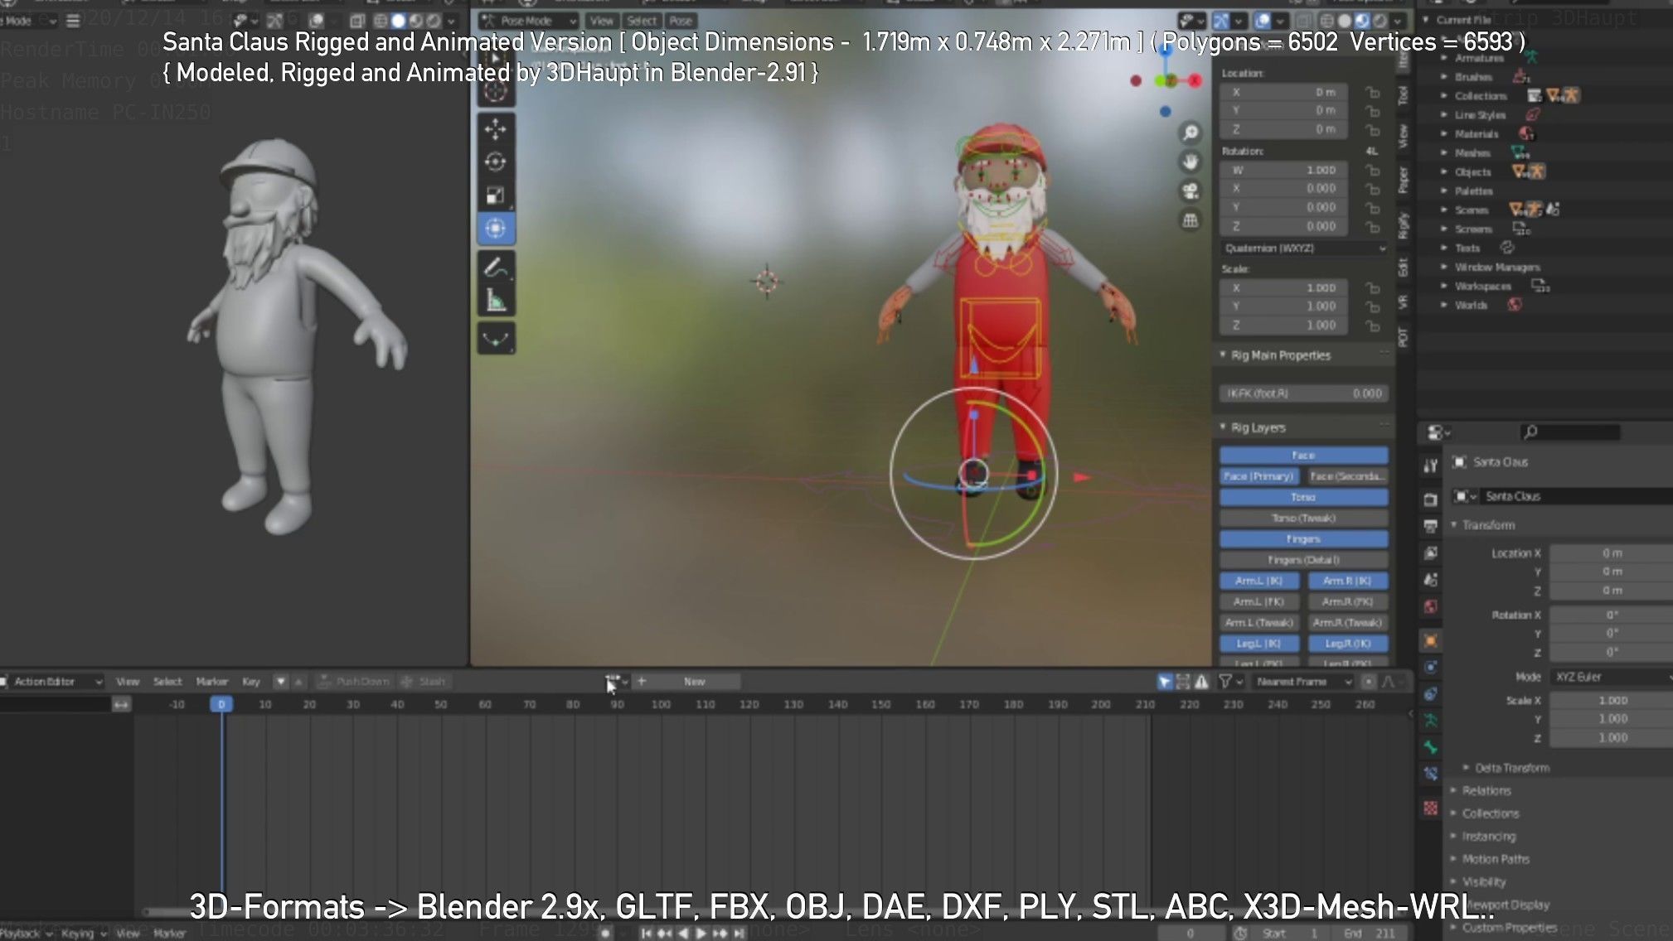Select the Cursor tool in viewport toolbar
The width and height of the screenshot is (1673, 941).
tap(496, 91)
